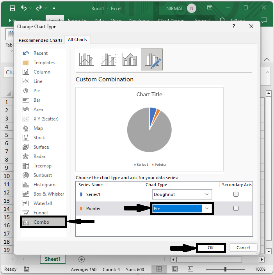
Task: Choose Sunburst chart category
Action: tap(43, 175)
